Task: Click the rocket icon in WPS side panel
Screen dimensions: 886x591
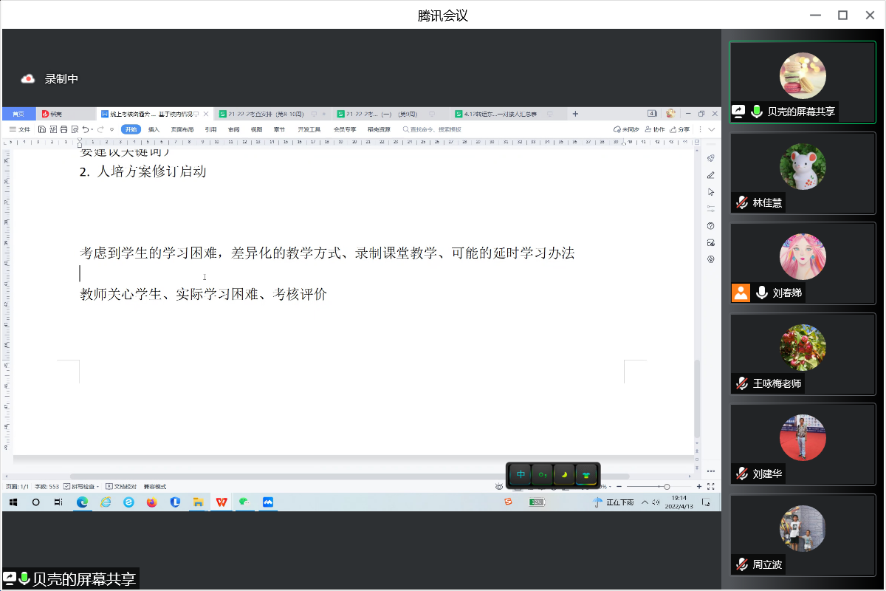Action: coord(710,158)
